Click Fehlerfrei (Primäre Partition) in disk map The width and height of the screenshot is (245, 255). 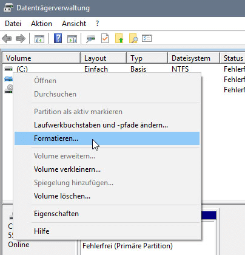pyautogui.click(x=127, y=246)
